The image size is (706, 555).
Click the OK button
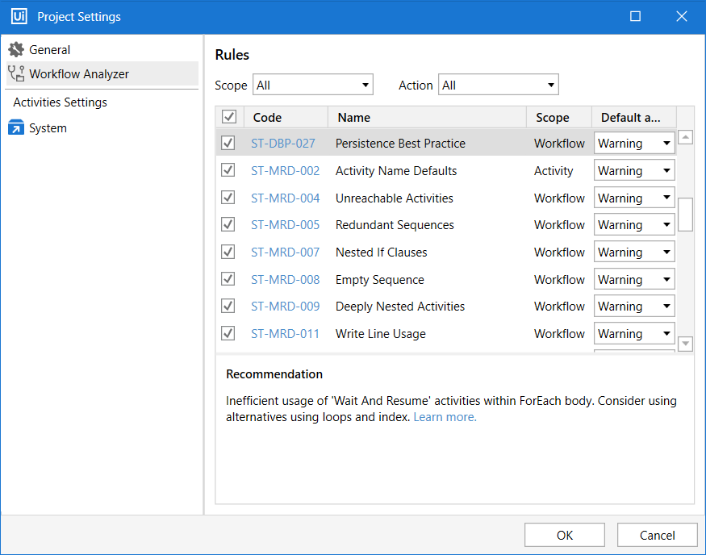(x=564, y=534)
